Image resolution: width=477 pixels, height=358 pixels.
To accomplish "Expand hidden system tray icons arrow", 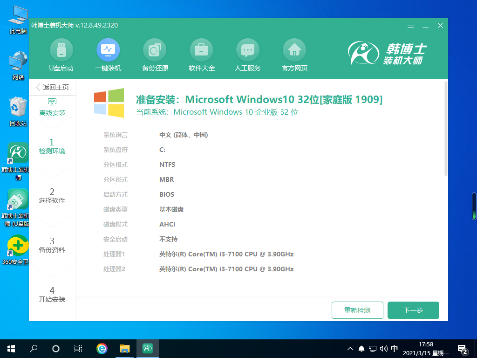I will pyautogui.click(x=350, y=348).
